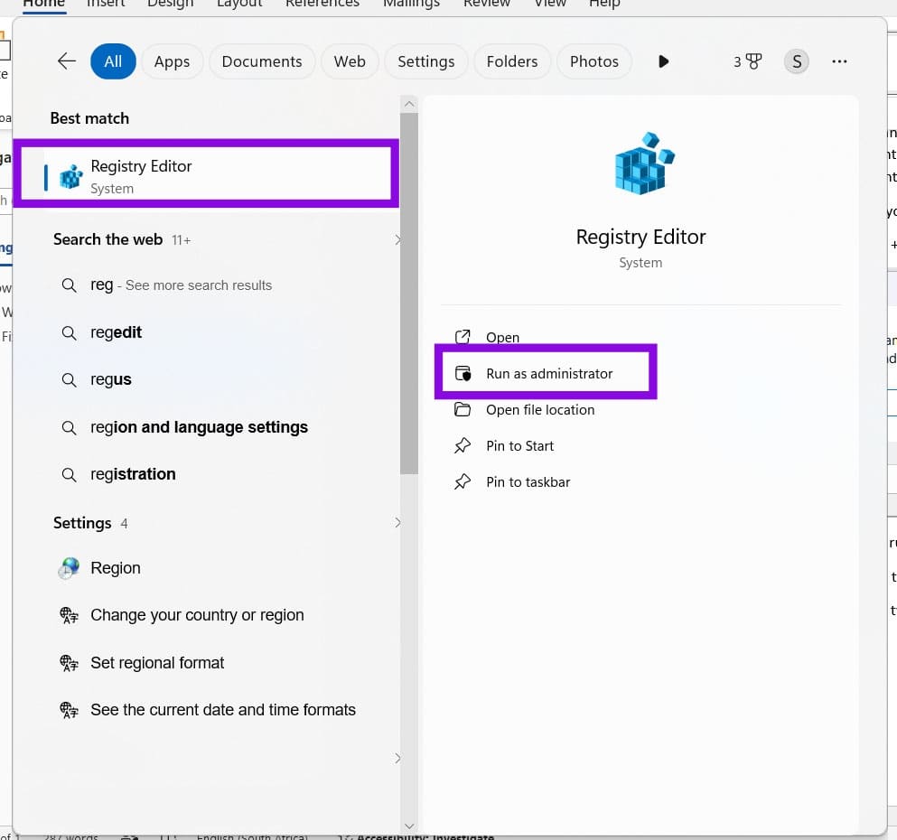
Task: Click language icon beside Set regional format
Action: click(70, 663)
